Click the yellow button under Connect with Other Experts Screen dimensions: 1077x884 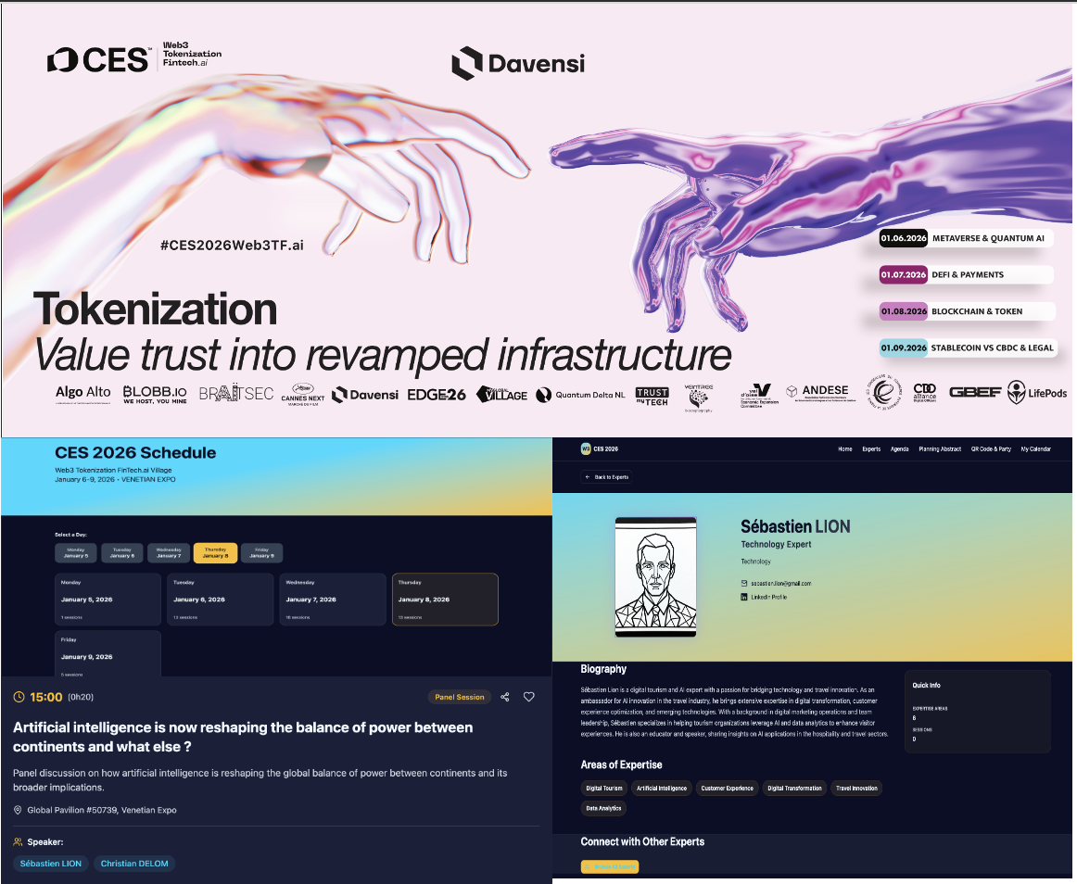coord(610,866)
